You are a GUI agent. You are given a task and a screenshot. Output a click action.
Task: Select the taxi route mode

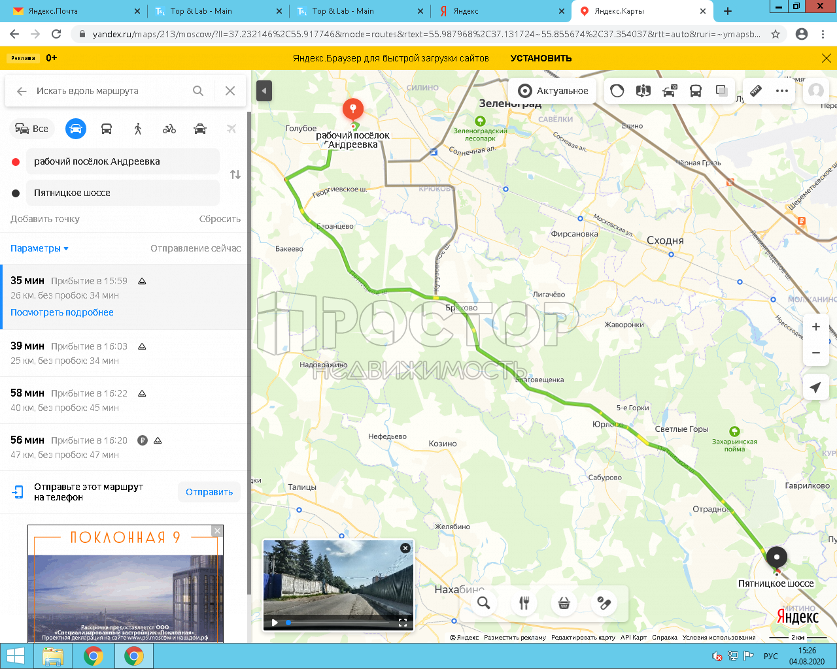click(200, 129)
